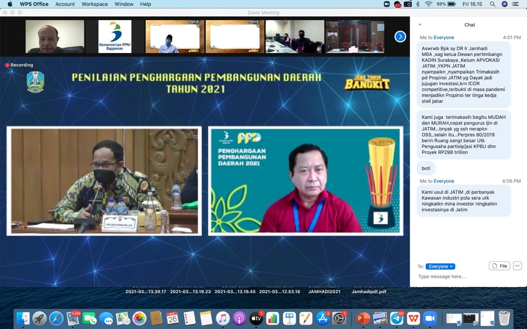This screenshot has height=329, width=527.
Task: Click the File attachment button in chat
Action: coord(499,266)
